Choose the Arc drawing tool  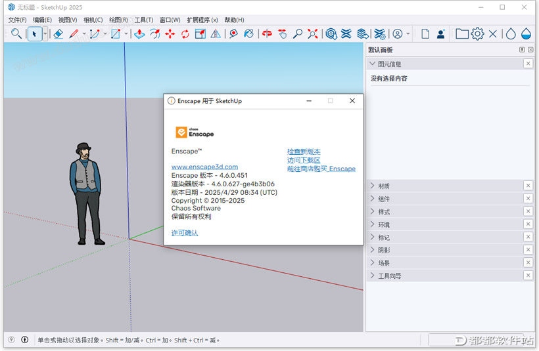(x=95, y=33)
